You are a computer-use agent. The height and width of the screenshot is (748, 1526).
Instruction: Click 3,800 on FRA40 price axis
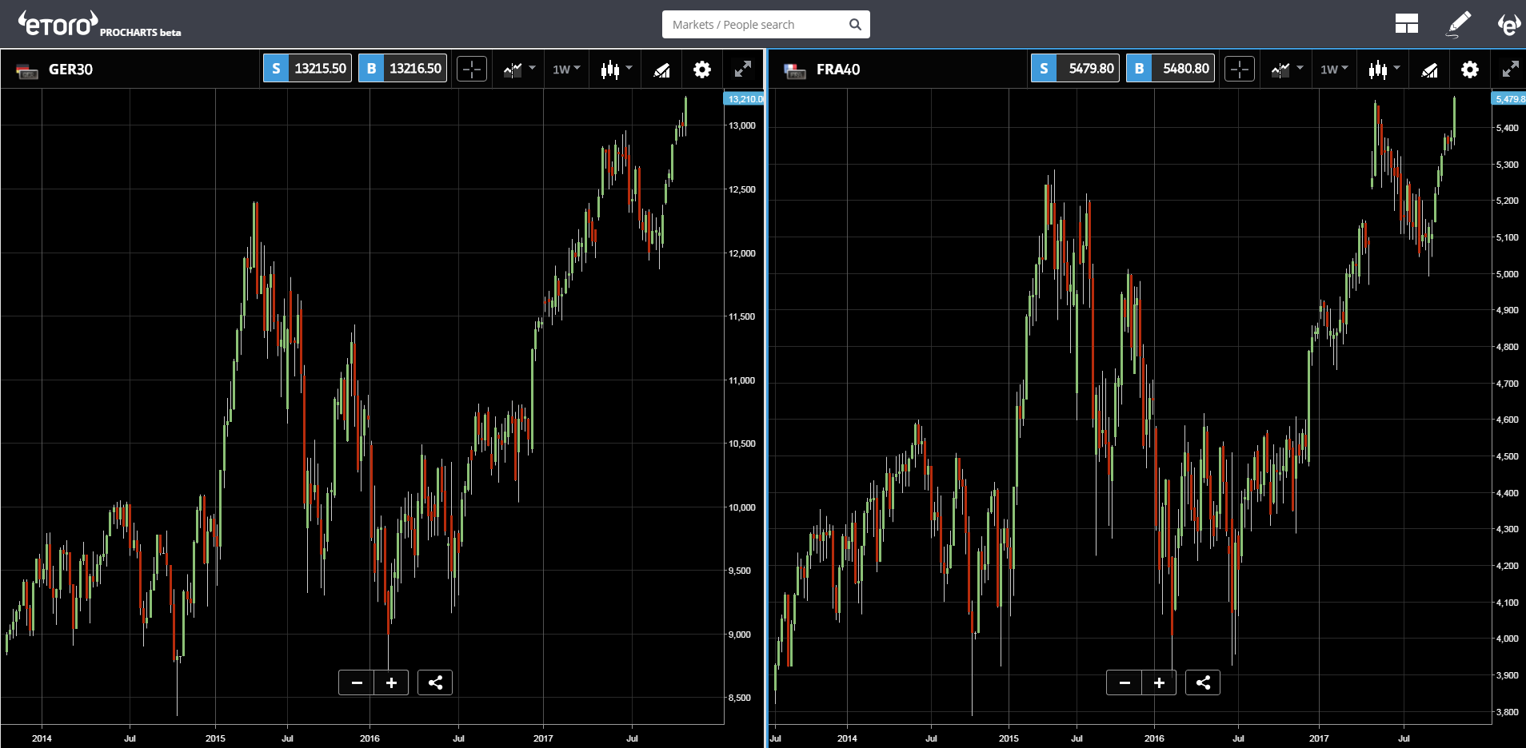pos(1507,712)
